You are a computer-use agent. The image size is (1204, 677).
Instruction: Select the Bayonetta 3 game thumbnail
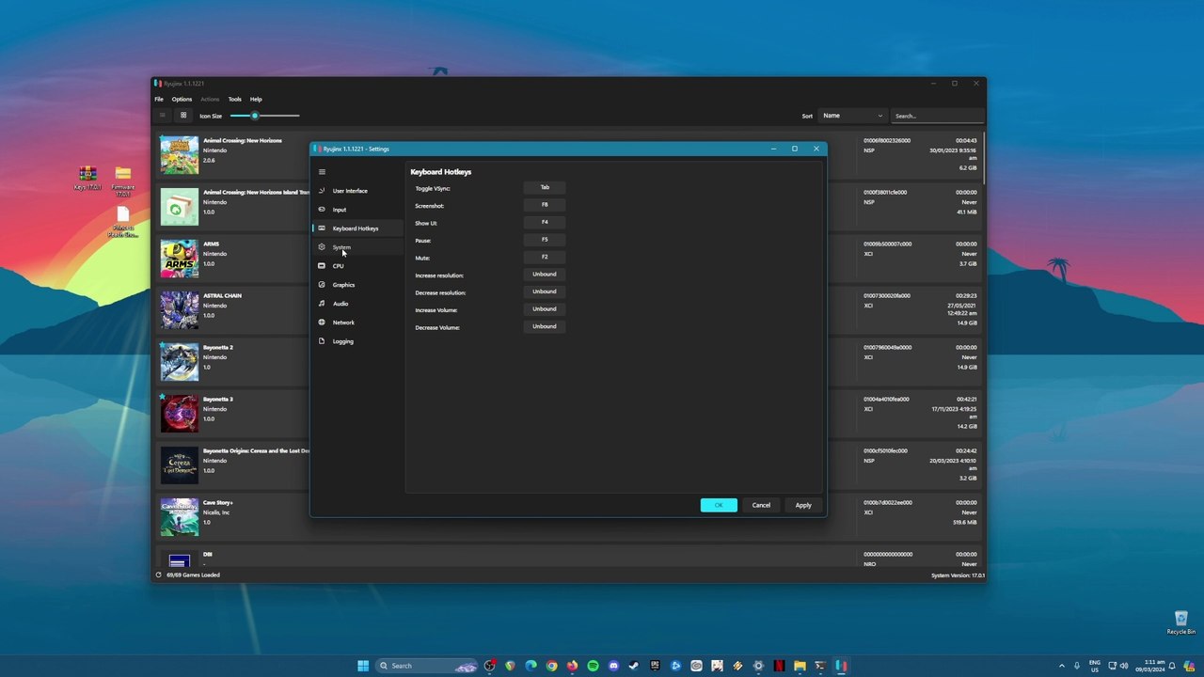[x=179, y=414]
